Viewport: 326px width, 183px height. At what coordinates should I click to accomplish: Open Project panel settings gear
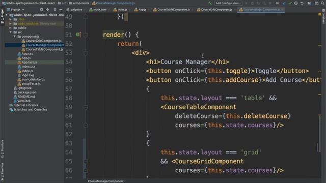(x=55, y=10)
